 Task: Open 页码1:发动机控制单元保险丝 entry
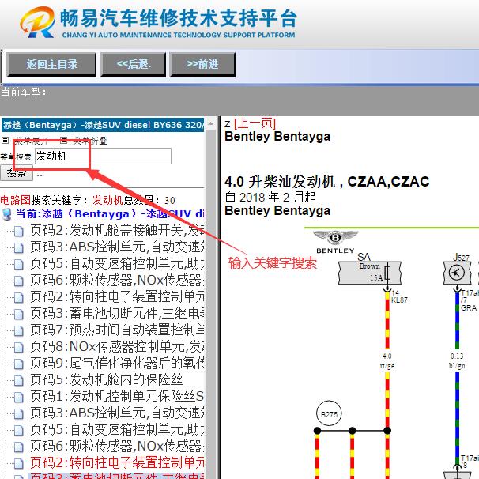pyautogui.click(x=117, y=396)
